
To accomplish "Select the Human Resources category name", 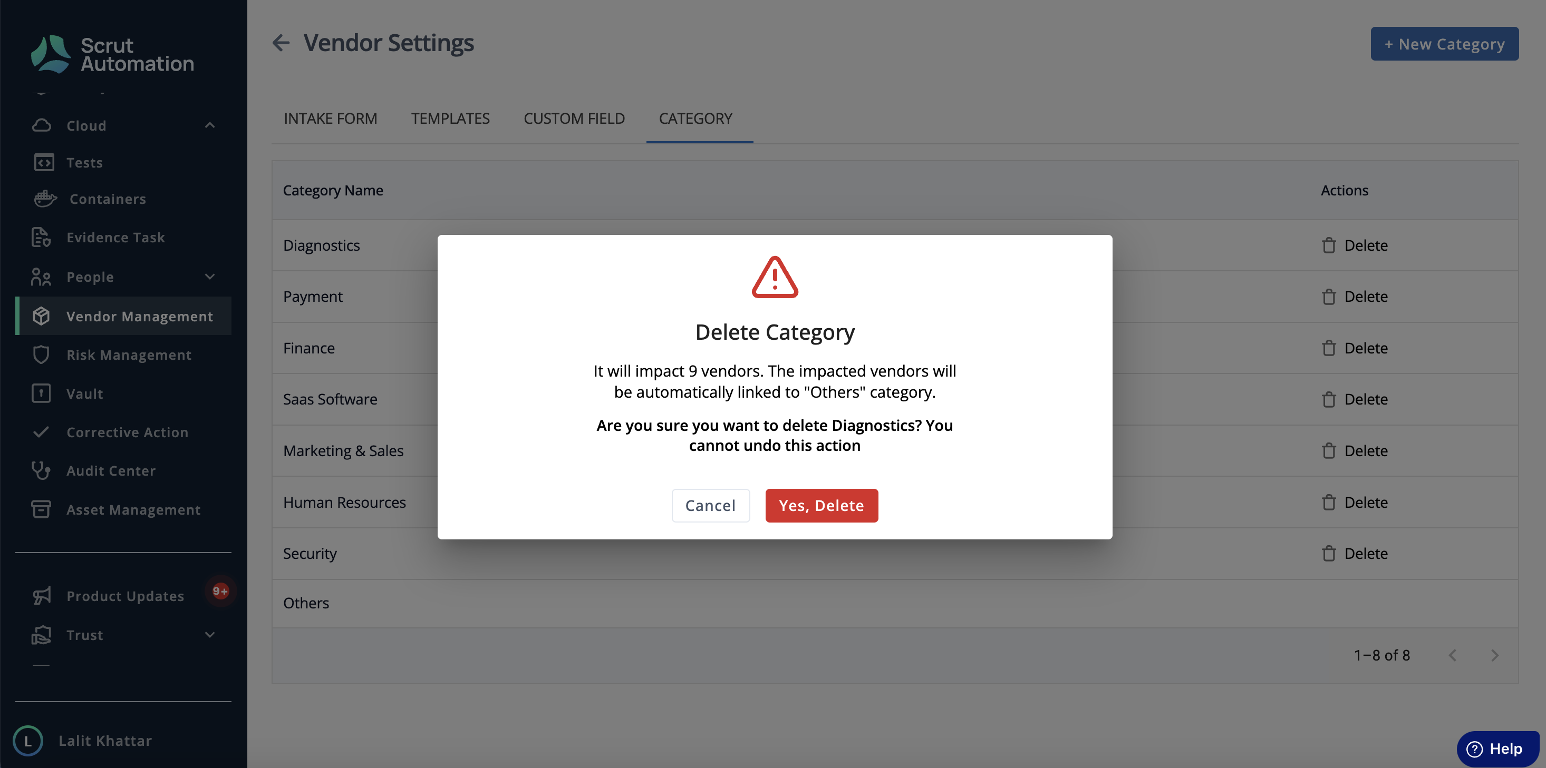I will pos(344,503).
